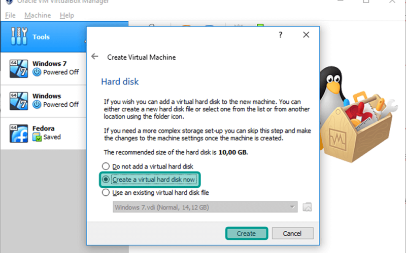Browse for disk file via folder icon
The height and width of the screenshot is (253, 406).
pos(307,207)
